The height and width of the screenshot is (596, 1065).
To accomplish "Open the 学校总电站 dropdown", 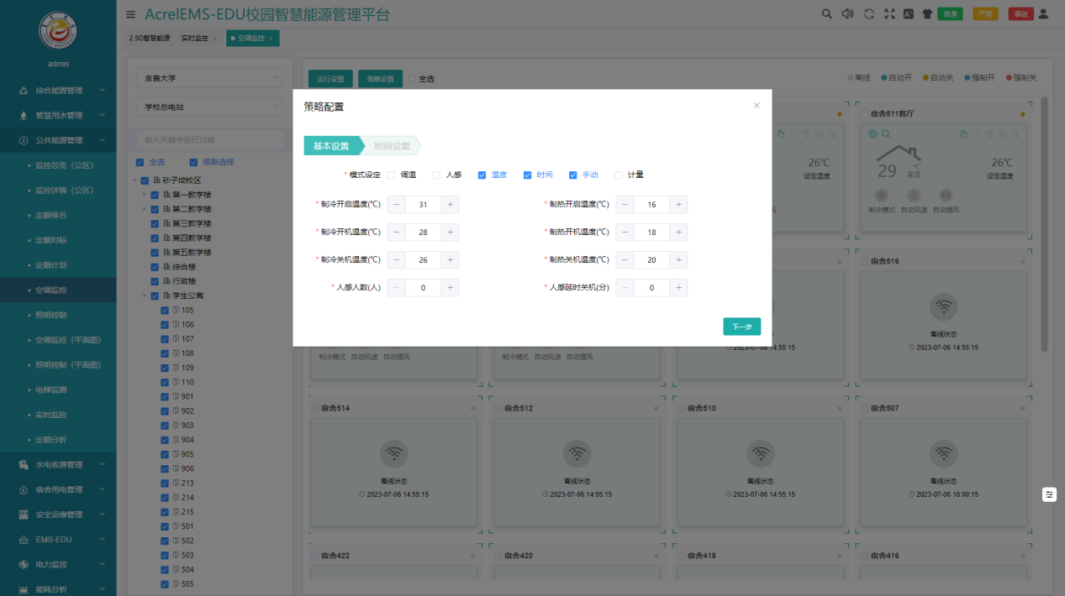I will 209,107.
